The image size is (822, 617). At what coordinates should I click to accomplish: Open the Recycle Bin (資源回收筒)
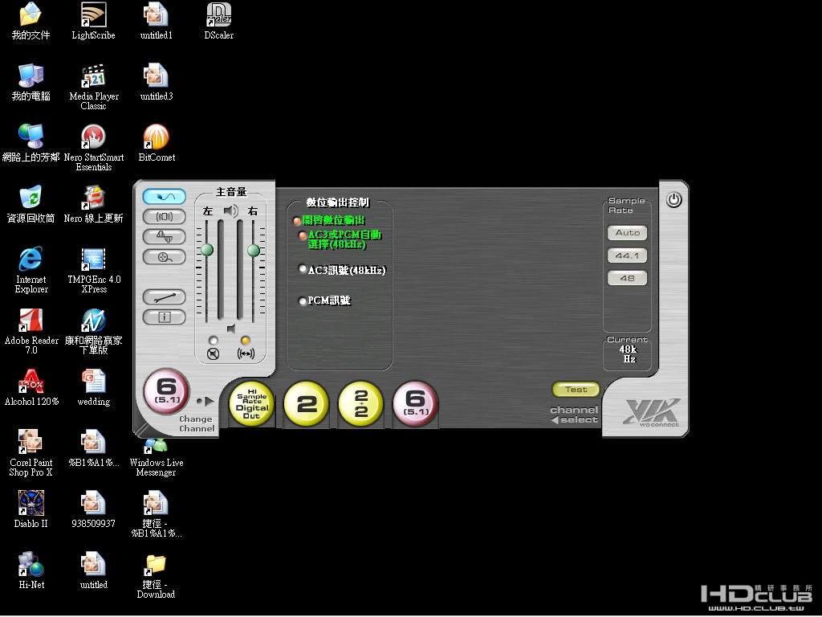[x=31, y=204]
